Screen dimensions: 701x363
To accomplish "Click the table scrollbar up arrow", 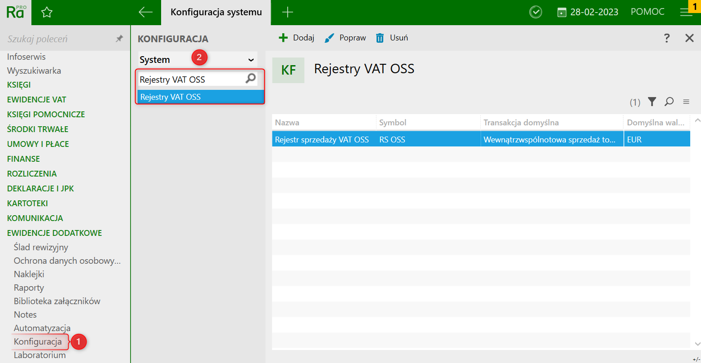I will coord(697,120).
